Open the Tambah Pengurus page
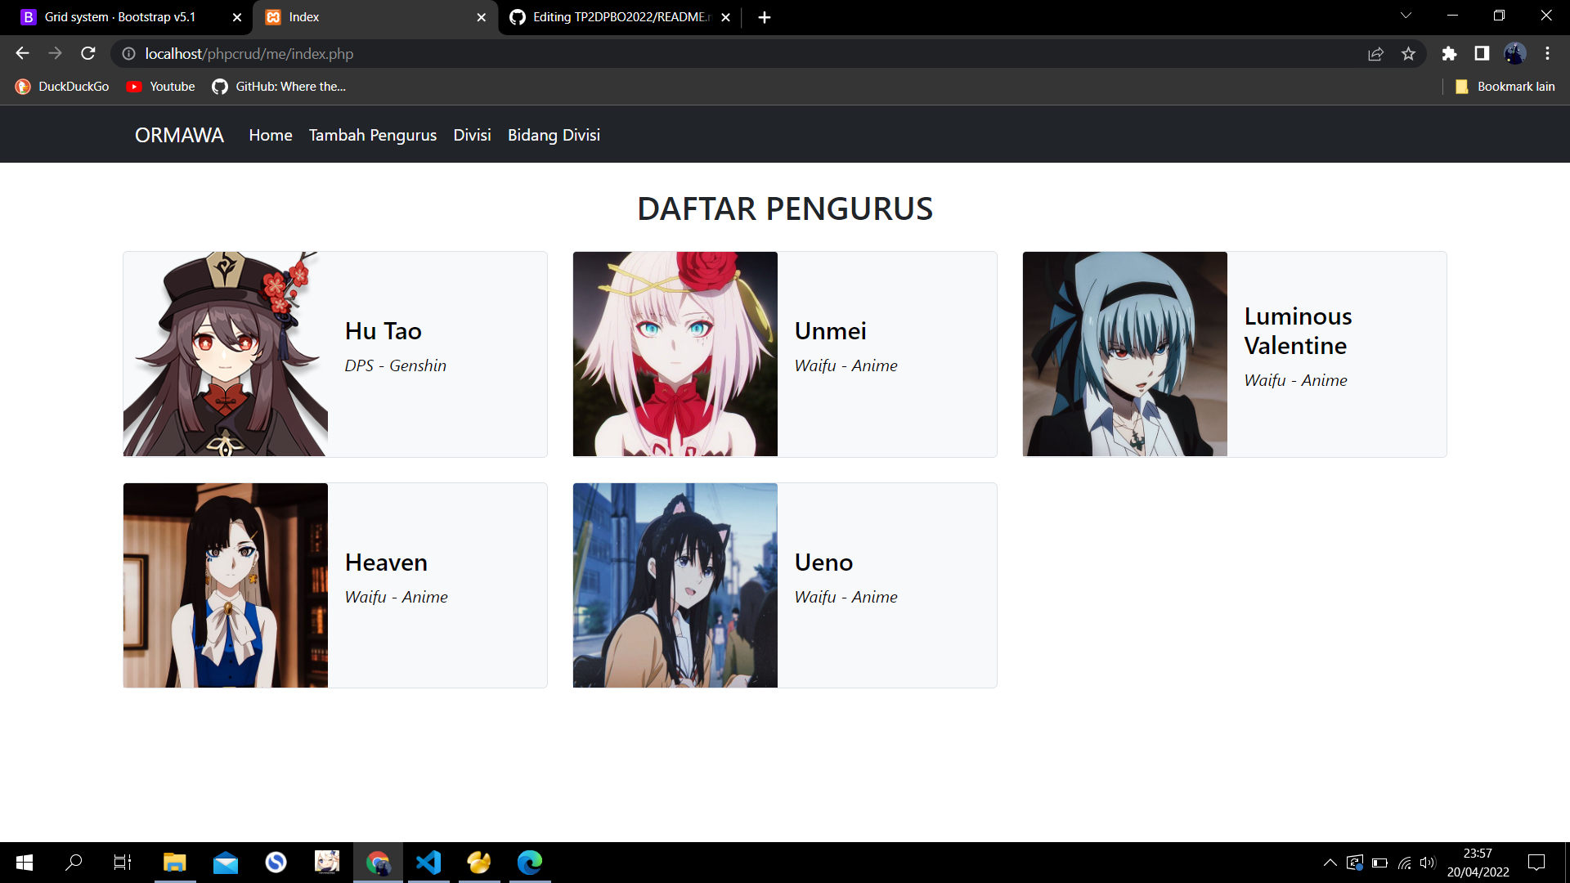Screen dimensions: 1570x883 pos(372,135)
